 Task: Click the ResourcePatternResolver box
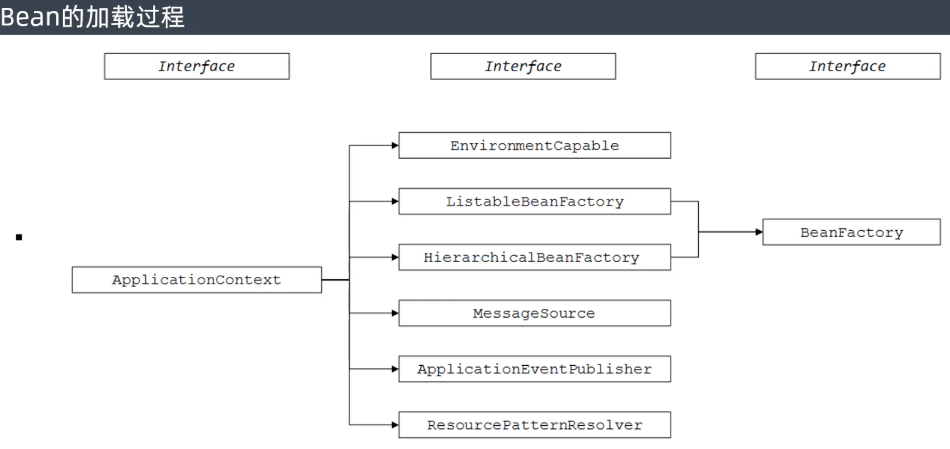pos(535,425)
